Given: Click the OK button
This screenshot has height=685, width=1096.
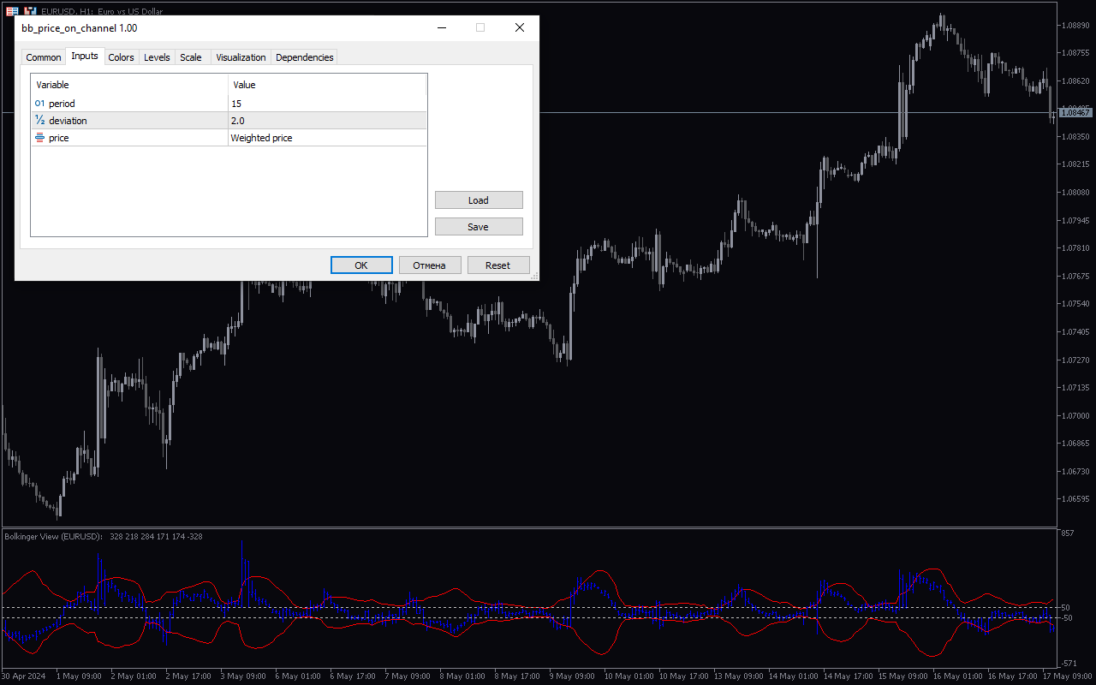Looking at the screenshot, I should [x=361, y=265].
